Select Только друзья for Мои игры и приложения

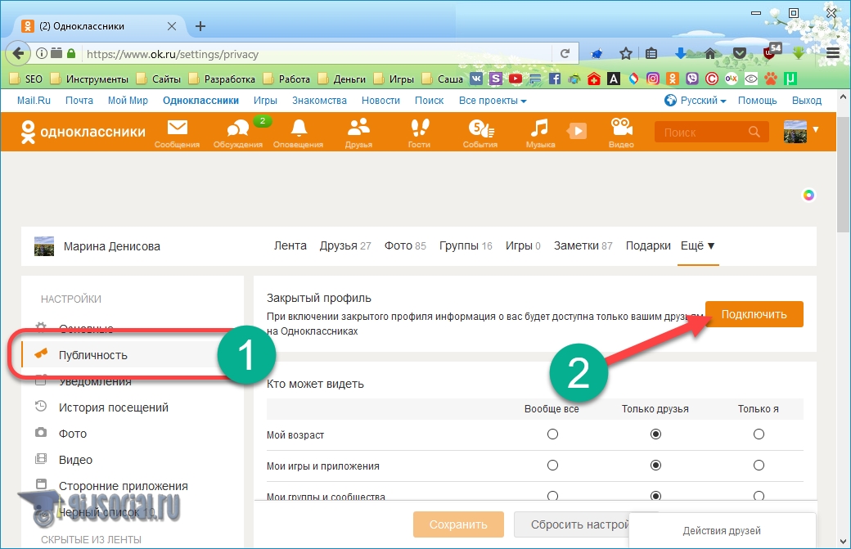coord(655,466)
